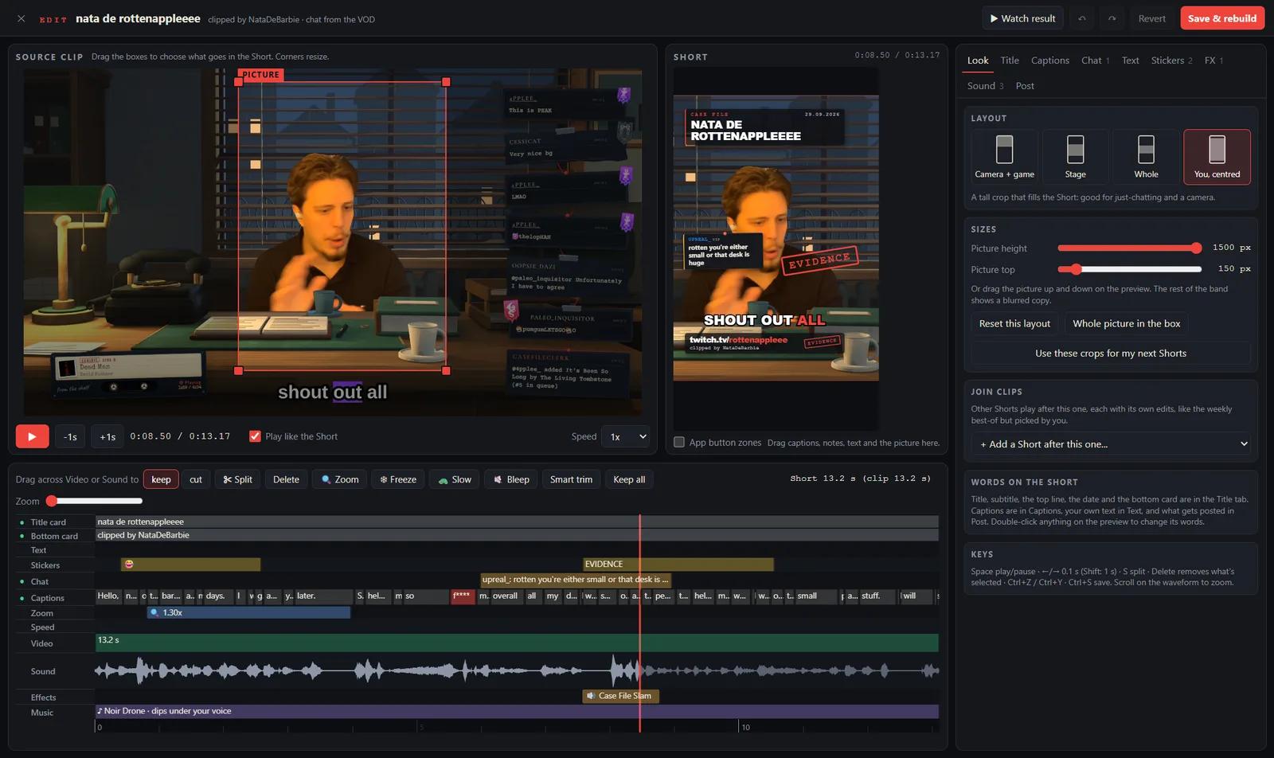Screen dimensions: 1274x758
Task: Choose the Whole layout
Action: tap(1146, 157)
